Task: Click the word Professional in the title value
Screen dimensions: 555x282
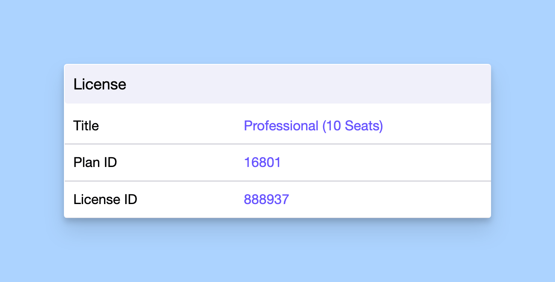Action: pos(281,126)
